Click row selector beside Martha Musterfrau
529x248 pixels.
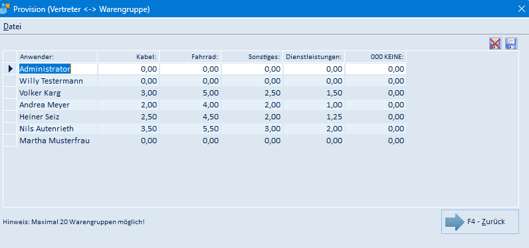[10, 141]
